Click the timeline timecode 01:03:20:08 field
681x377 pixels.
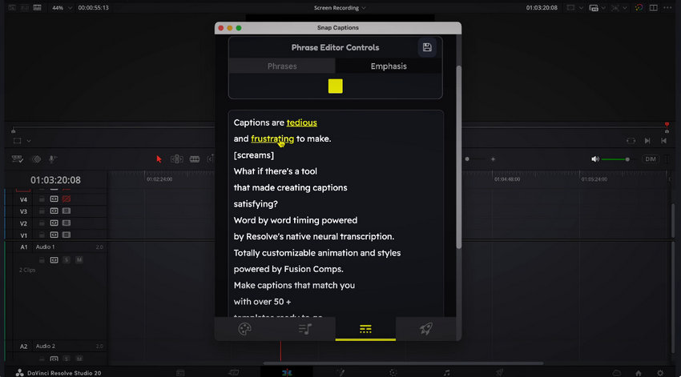pos(55,180)
